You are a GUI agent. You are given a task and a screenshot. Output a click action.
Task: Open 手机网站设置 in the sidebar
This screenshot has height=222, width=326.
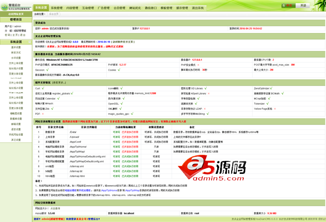[x=16, y=135]
